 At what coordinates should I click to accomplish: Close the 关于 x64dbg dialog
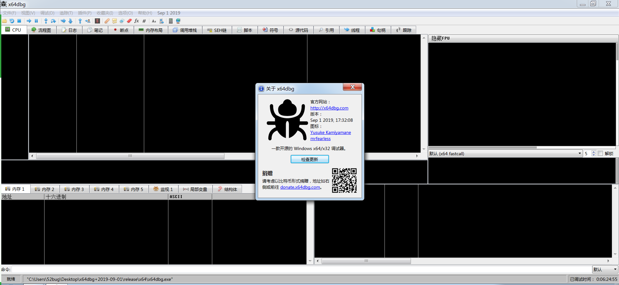[x=353, y=87]
